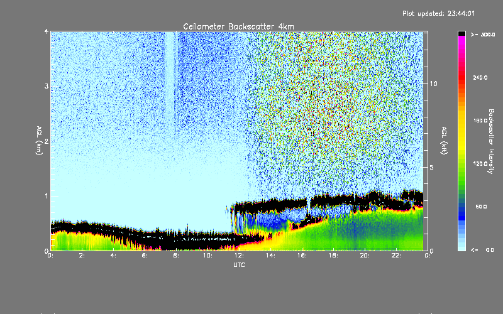Click the 'AGL (km)' left axis label
Viewport: 503px width, 314px height.
[39, 141]
